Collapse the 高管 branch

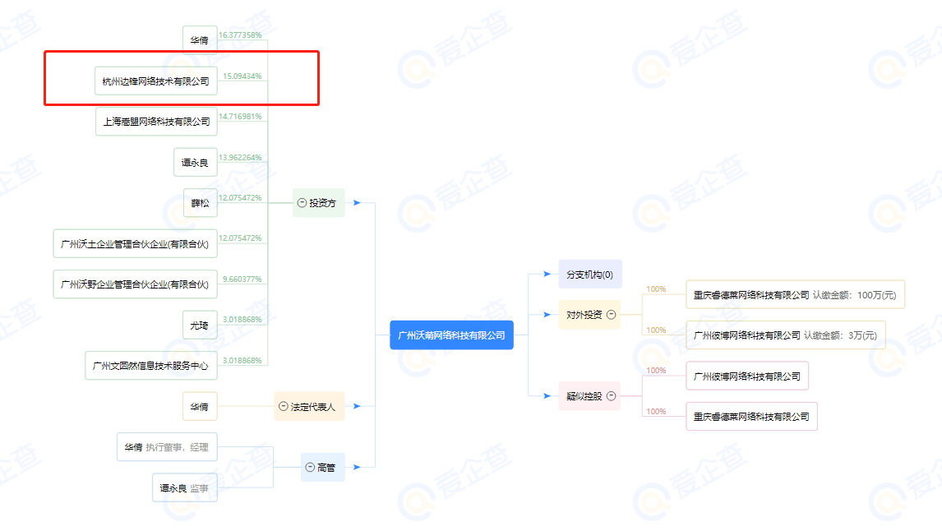310,468
